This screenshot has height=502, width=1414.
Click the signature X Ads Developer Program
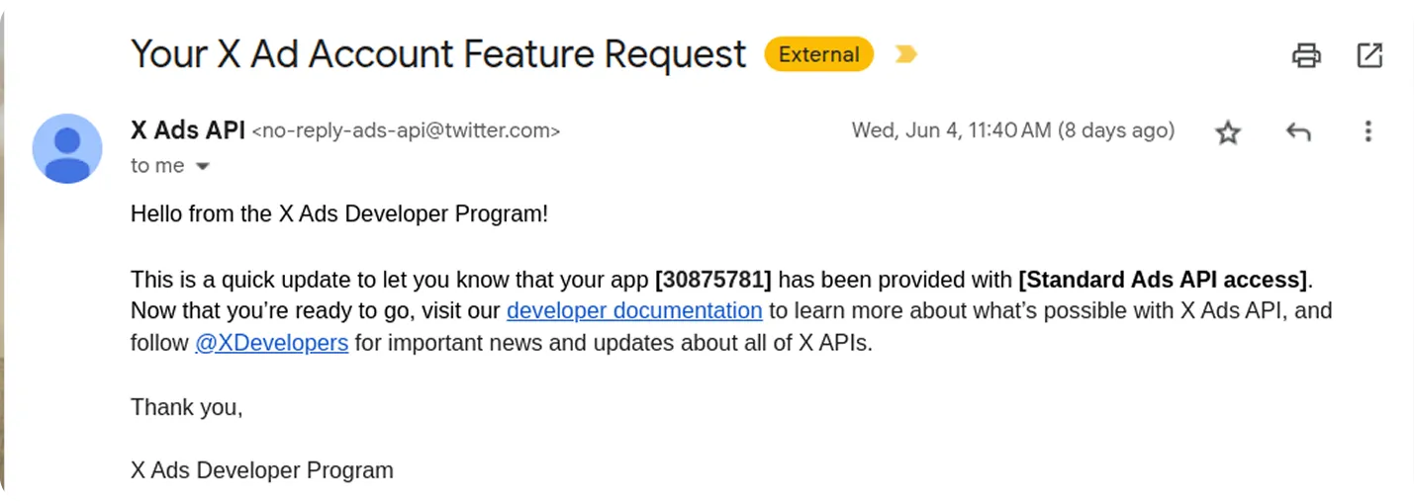point(262,470)
